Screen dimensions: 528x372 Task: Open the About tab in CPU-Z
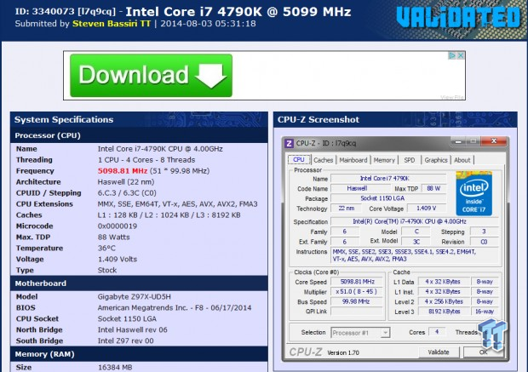click(462, 160)
